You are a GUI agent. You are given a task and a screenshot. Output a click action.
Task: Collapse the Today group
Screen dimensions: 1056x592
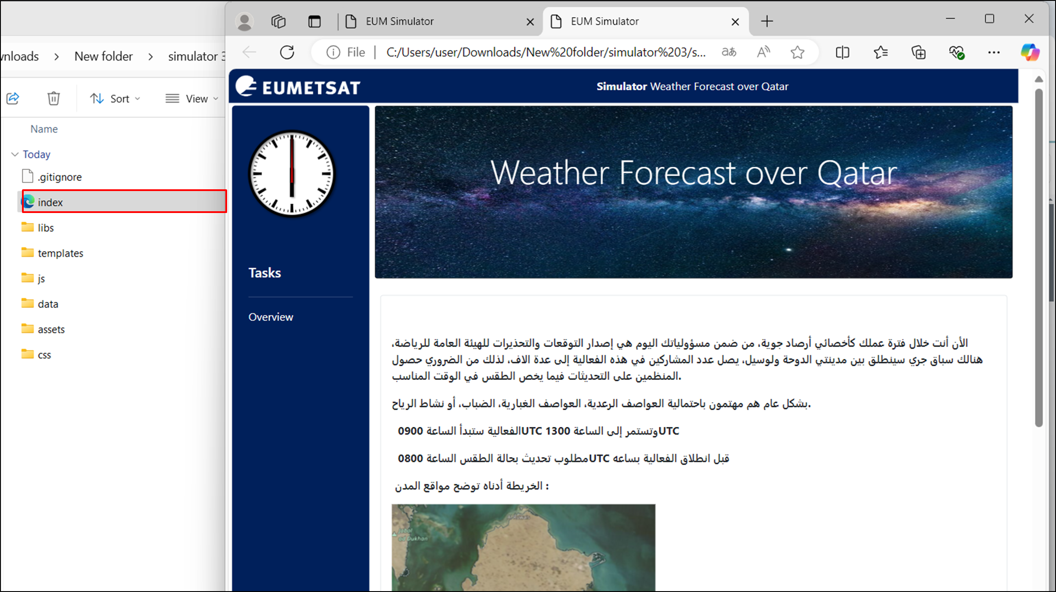click(x=15, y=154)
